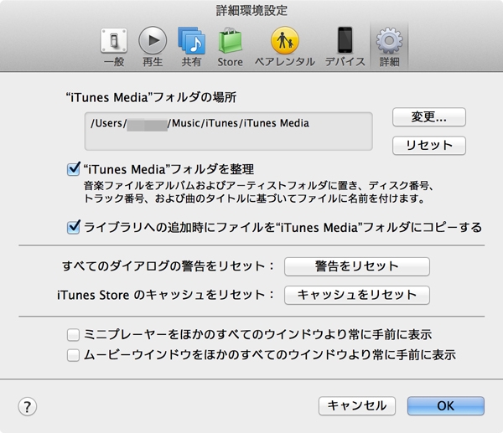The image size is (503, 433).
Task: Click the キャッシュをリセット button
Action: tap(357, 295)
